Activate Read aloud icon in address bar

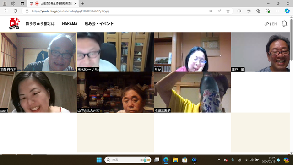tap(219, 11)
